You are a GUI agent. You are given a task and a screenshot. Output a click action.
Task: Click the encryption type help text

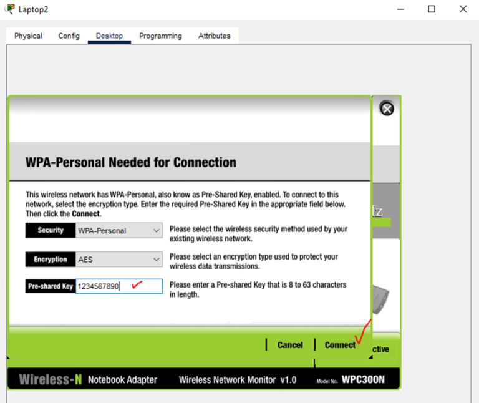[x=254, y=261]
